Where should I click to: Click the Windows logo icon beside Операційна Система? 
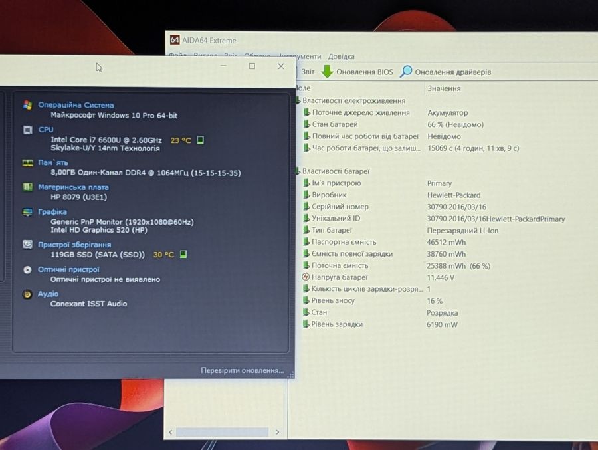[x=27, y=105]
